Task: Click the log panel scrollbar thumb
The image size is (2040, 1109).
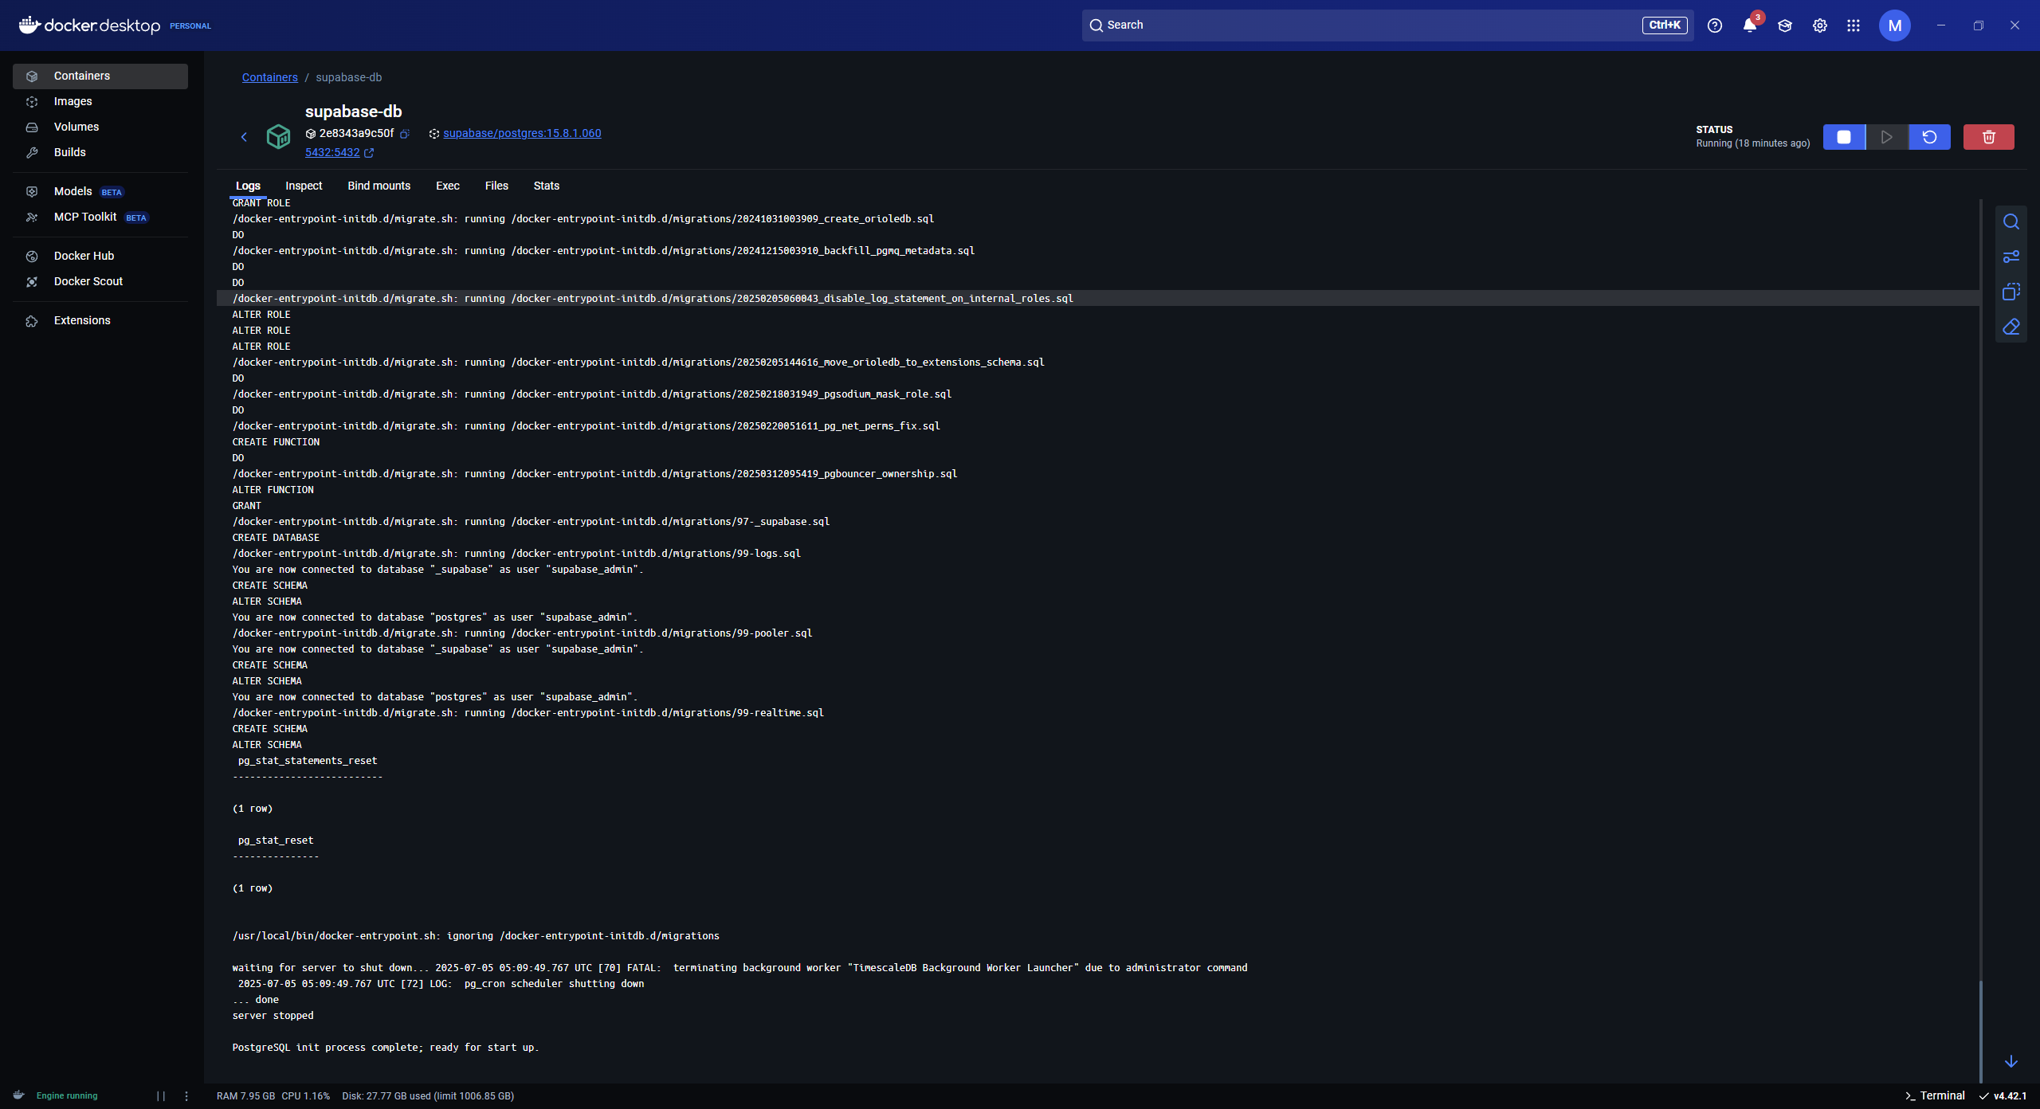Action: pos(1981,1031)
